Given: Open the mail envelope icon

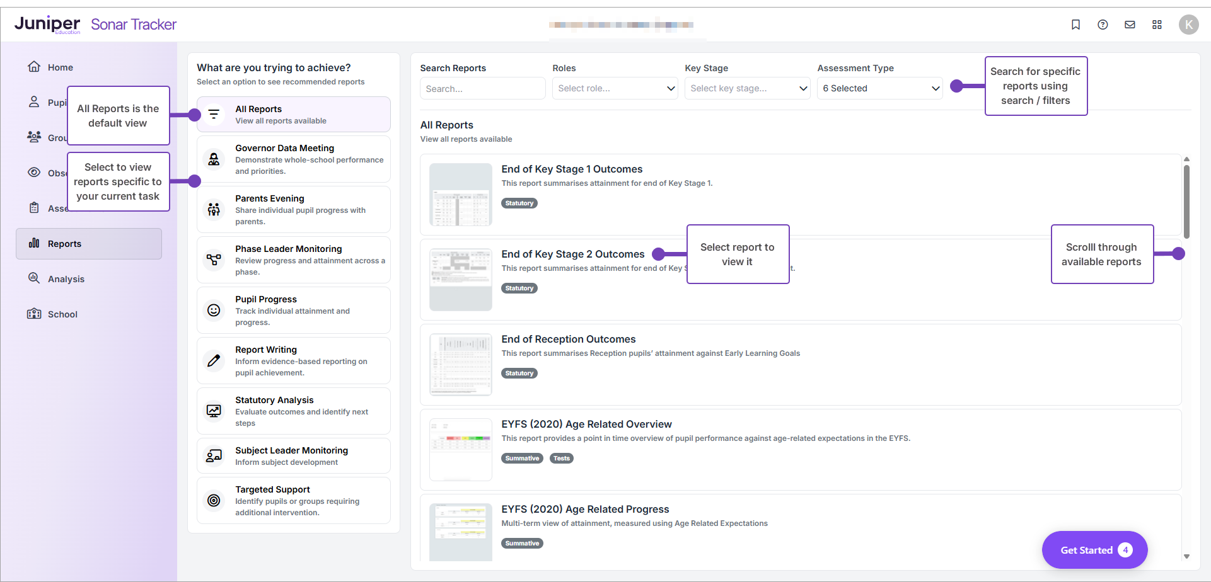Looking at the screenshot, I should tap(1130, 25).
